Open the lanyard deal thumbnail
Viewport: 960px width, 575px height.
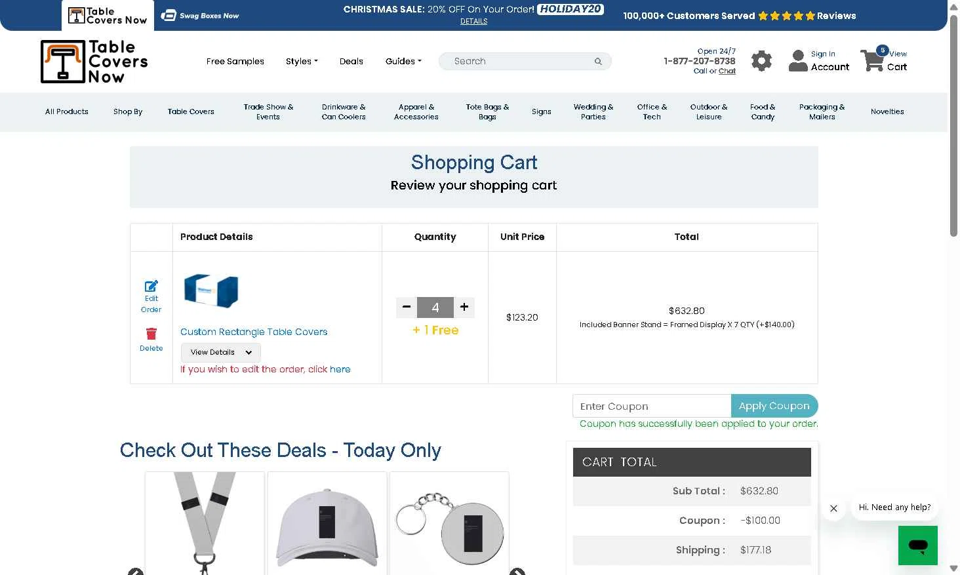click(205, 523)
